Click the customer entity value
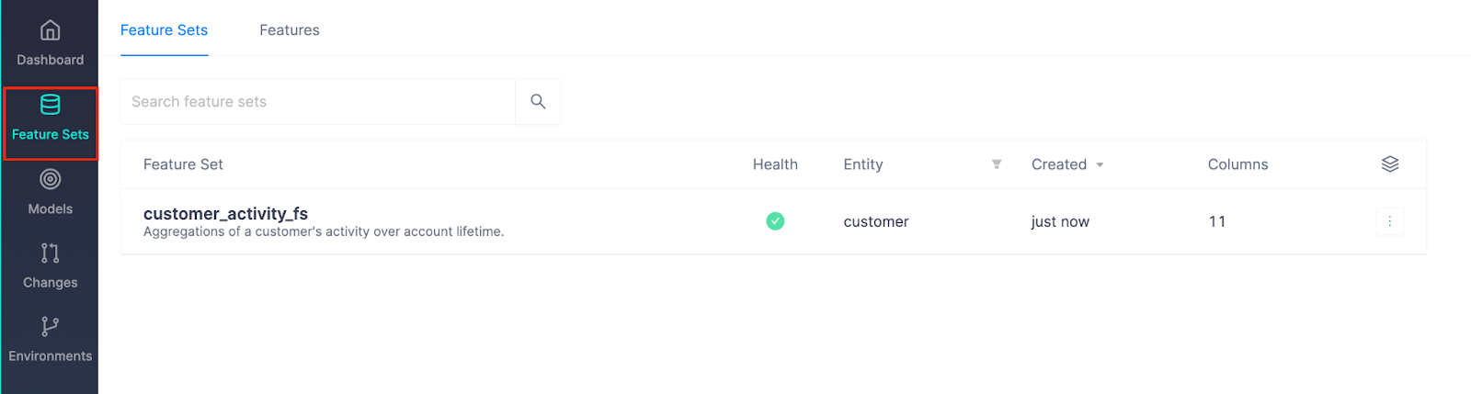This screenshot has width=1471, height=394. 876,221
